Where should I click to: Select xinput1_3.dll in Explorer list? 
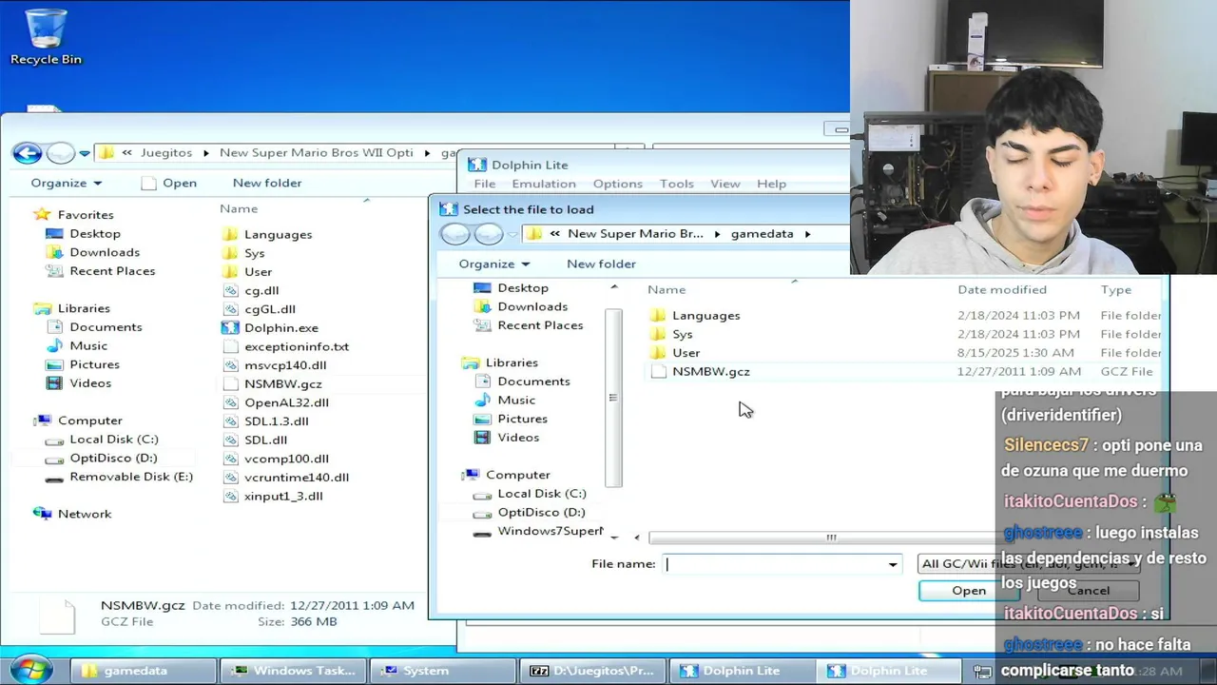coord(283,496)
